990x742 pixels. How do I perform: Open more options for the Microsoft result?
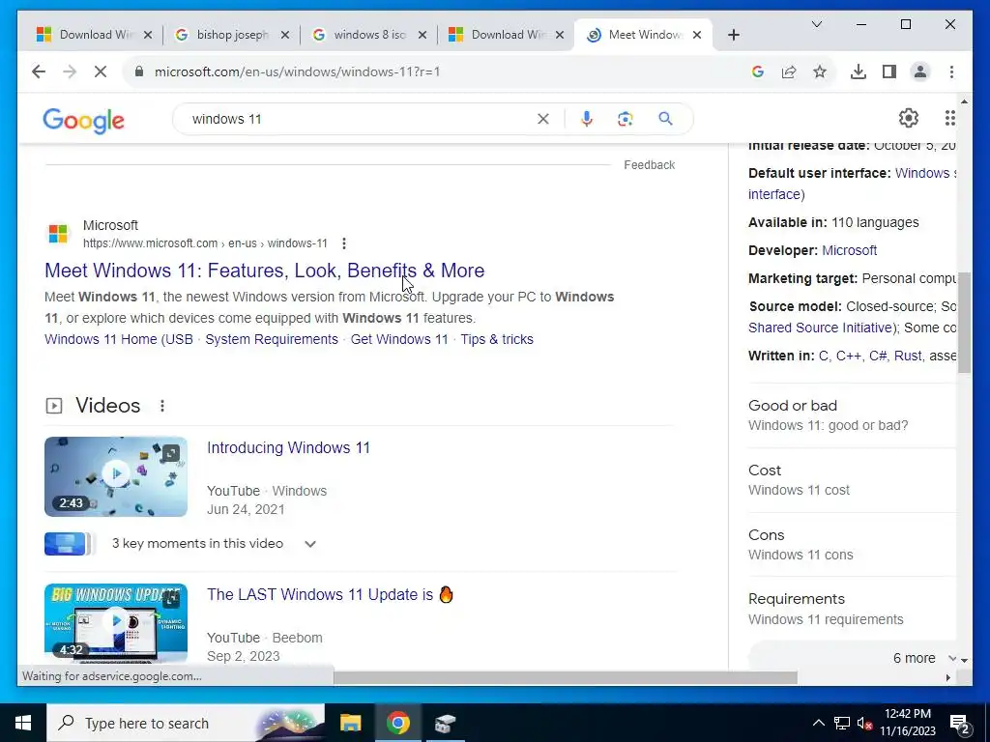(343, 243)
